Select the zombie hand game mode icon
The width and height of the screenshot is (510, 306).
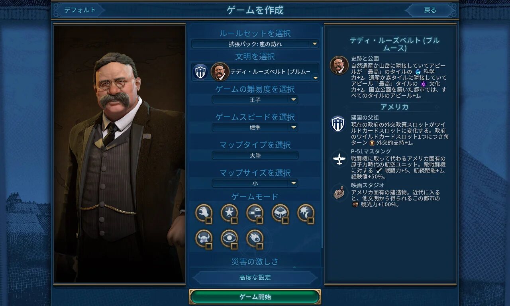pyautogui.click(x=204, y=213)
